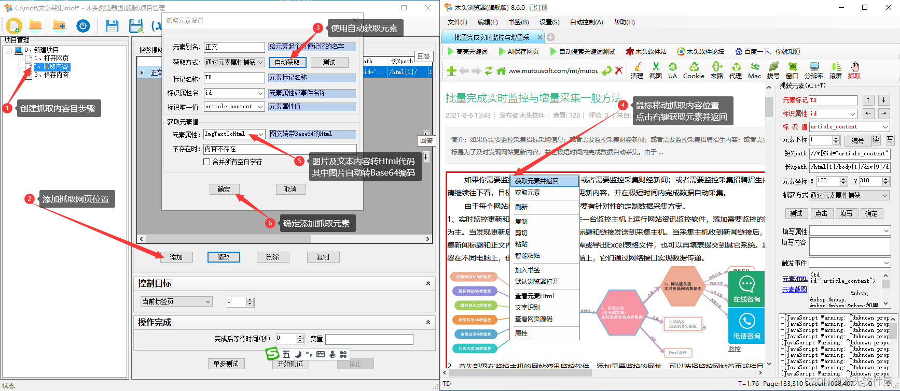Collapse the 控制目标 section chevron

(428, 283)
